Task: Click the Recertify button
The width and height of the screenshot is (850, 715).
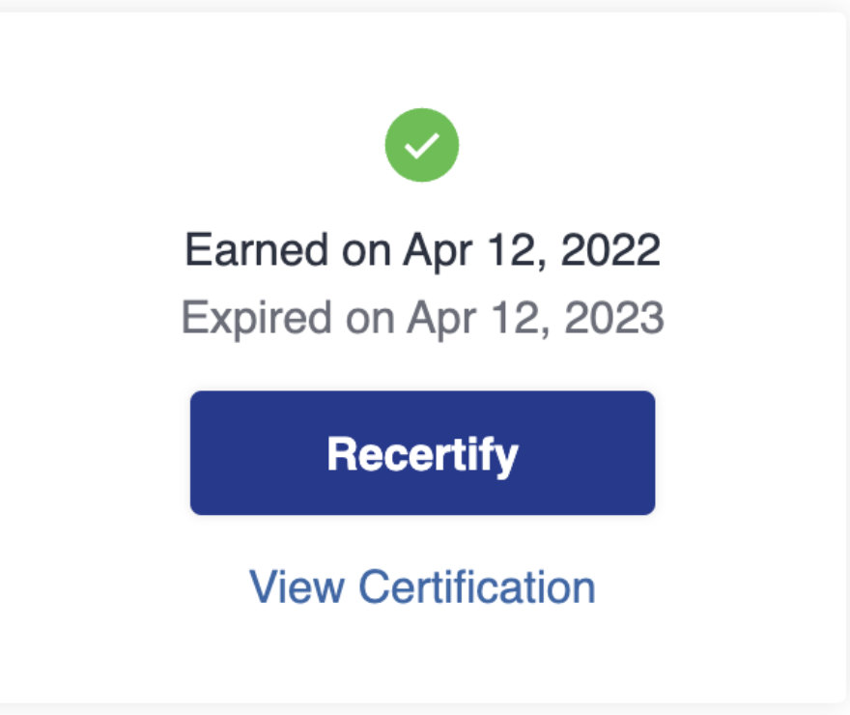Action: pyautogui.click(x=422, y=452)
